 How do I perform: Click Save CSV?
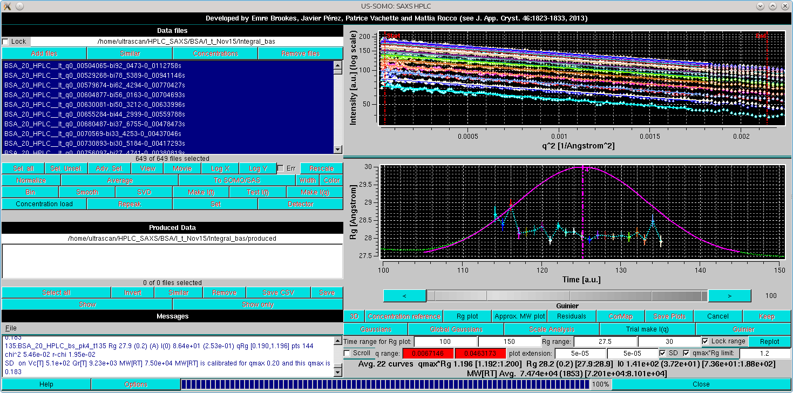pyautogui.click(x=278, y=293)
